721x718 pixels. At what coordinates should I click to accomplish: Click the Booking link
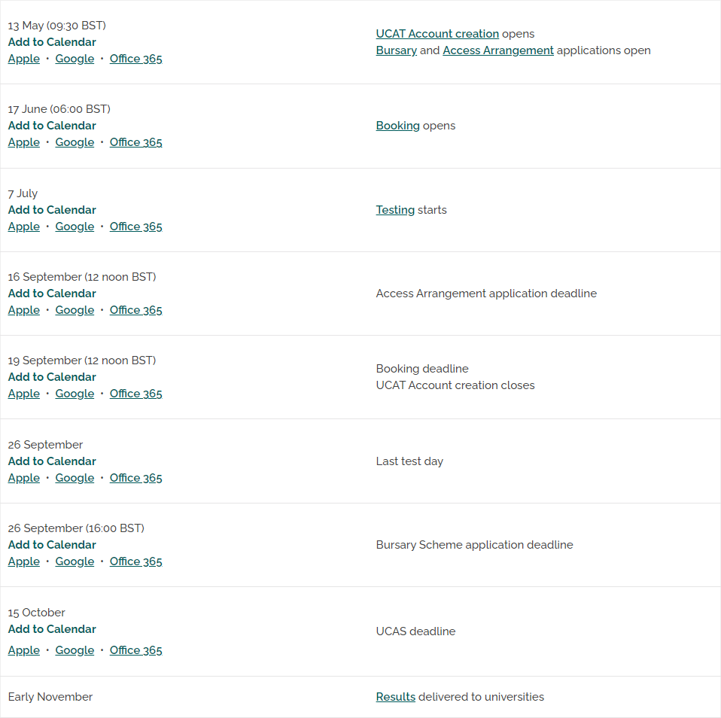pyautogui.click(x=397, y=126)
